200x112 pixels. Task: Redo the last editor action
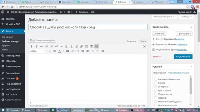(x=97, y=51)
